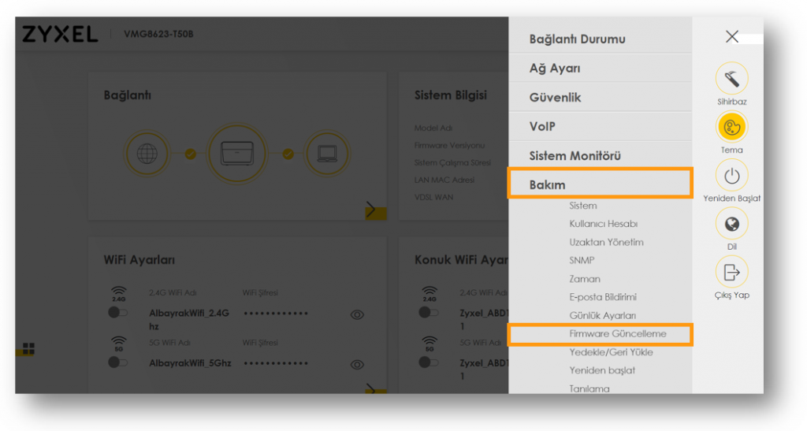Click the grid layout icon at left edge
This screenshot has width=807, height=431.
pos(28,348)
